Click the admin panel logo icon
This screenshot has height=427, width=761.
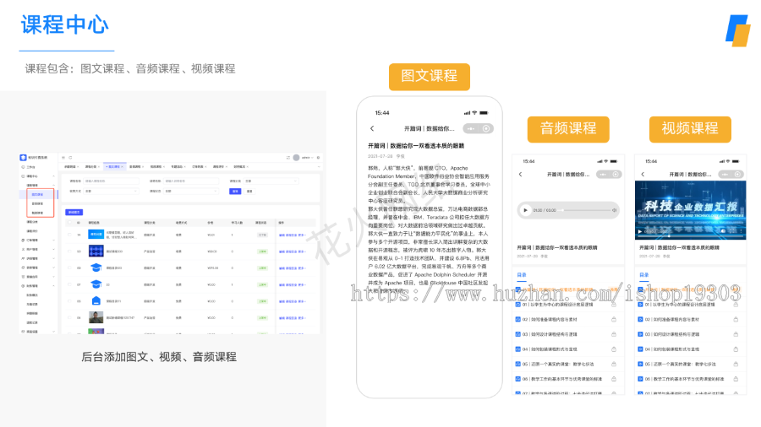[x=23, y=157]
